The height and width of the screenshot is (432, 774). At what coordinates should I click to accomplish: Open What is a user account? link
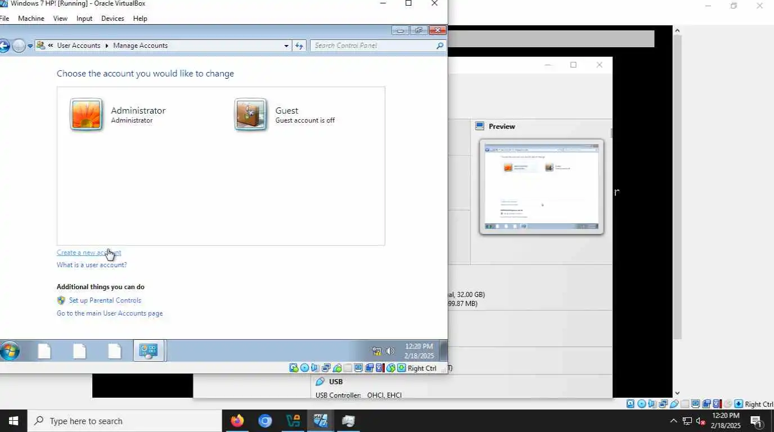92,265
